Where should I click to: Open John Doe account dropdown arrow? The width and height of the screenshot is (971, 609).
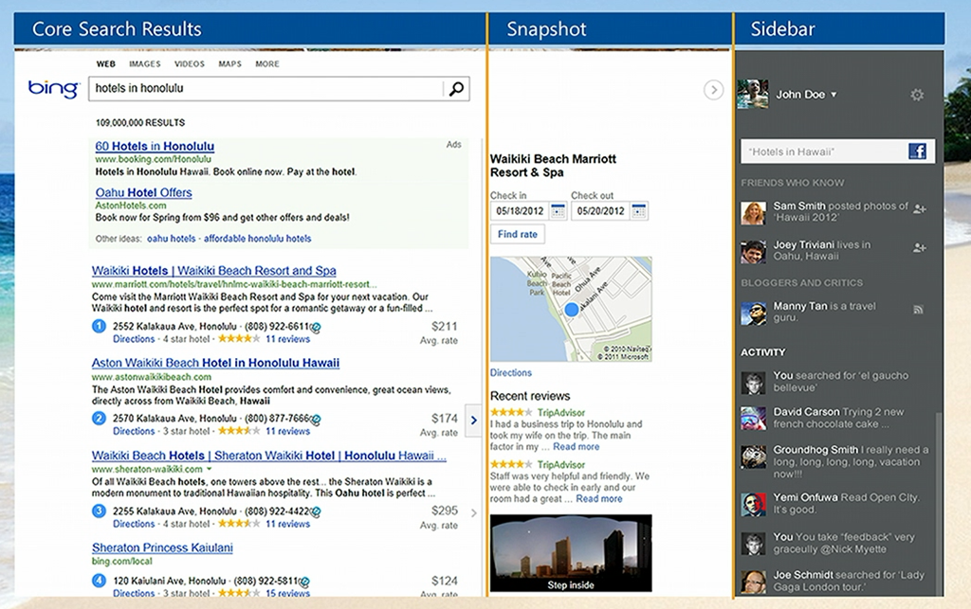click(834, 95)
